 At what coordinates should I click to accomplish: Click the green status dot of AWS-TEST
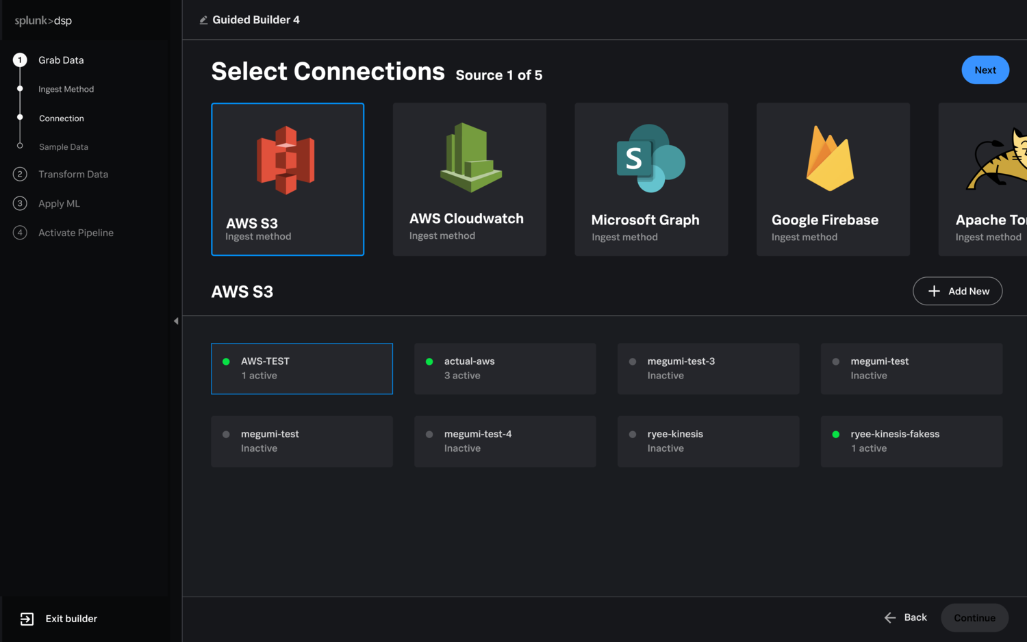[x=226, y=361]
